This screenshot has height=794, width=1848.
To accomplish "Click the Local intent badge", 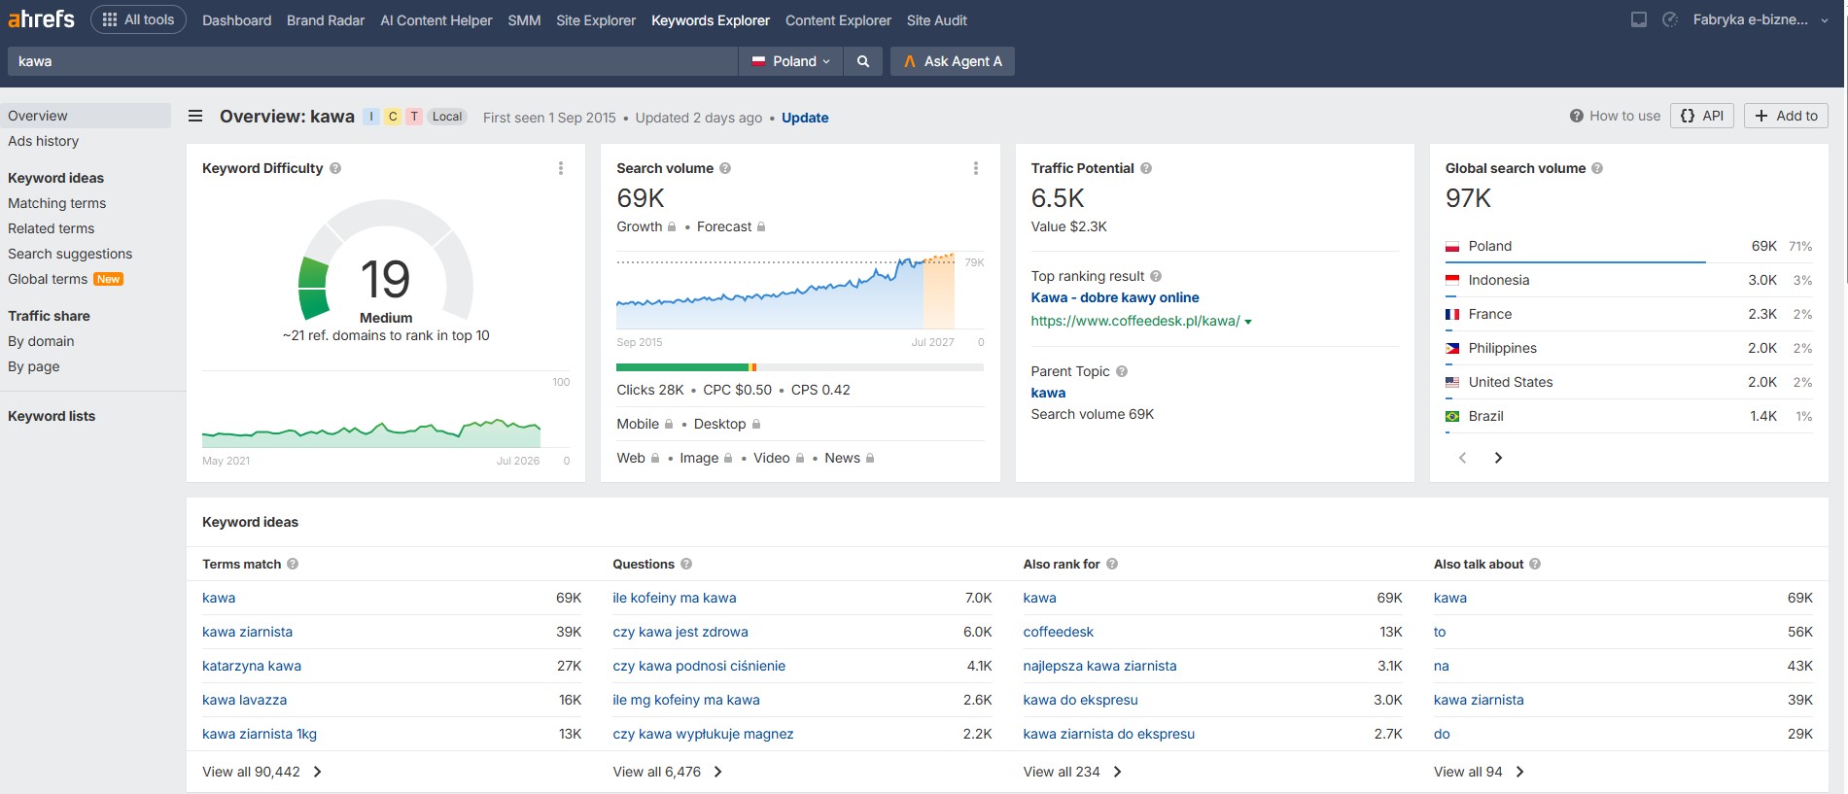I will 447,117.
